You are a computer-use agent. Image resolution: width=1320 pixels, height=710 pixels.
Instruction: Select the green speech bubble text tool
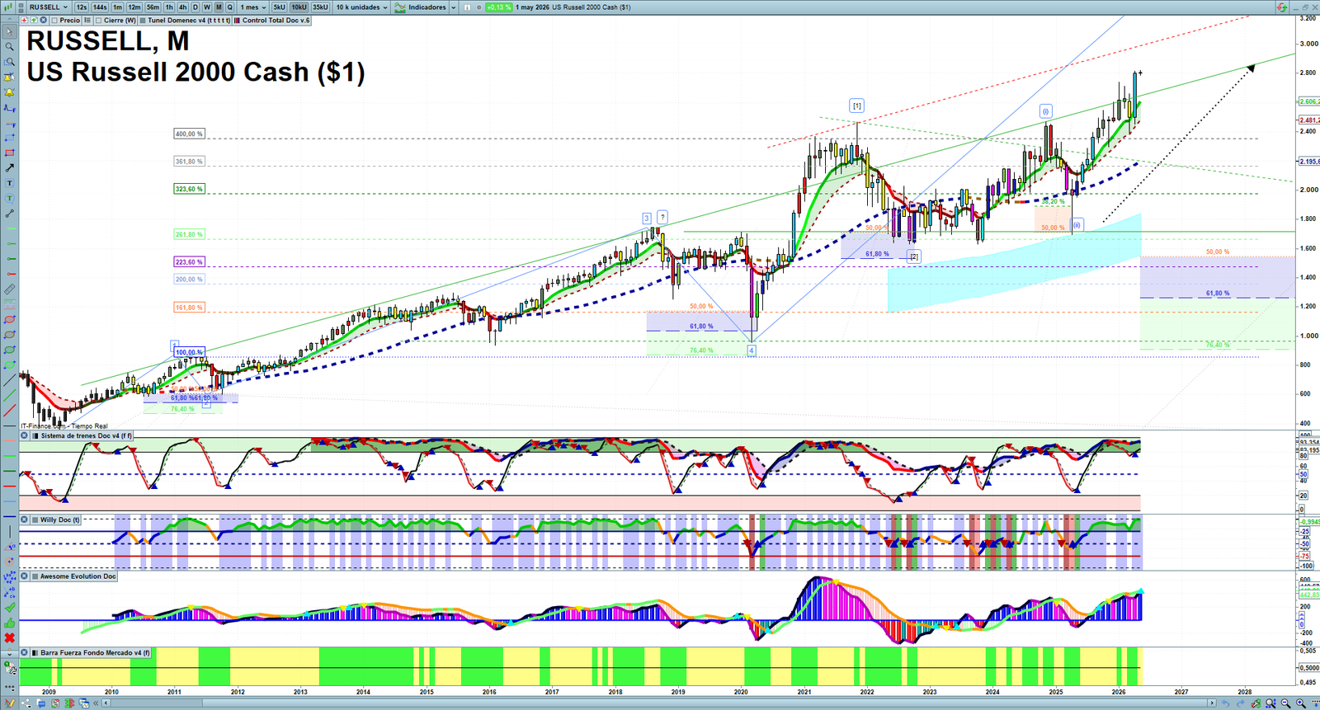[x=9, y=198]
